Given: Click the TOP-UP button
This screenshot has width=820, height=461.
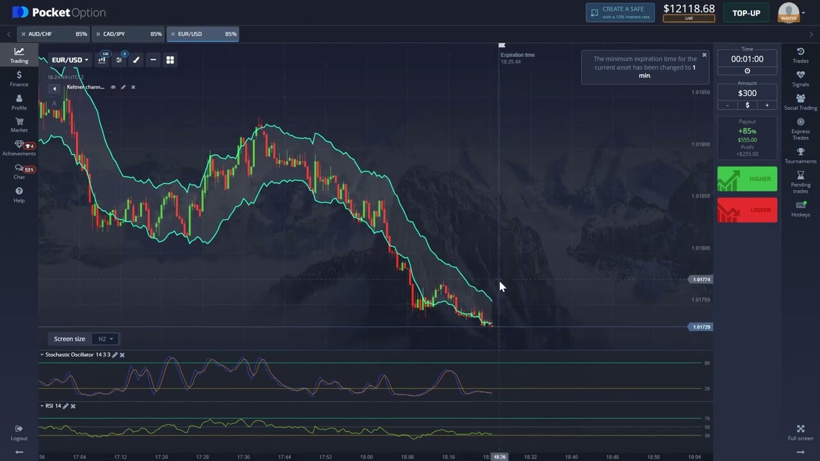Looking at the screenshot, I should tap(746, 13).
